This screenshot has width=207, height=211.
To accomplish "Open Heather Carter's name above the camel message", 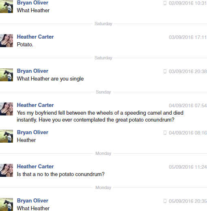I will click(x=35, y=105).
